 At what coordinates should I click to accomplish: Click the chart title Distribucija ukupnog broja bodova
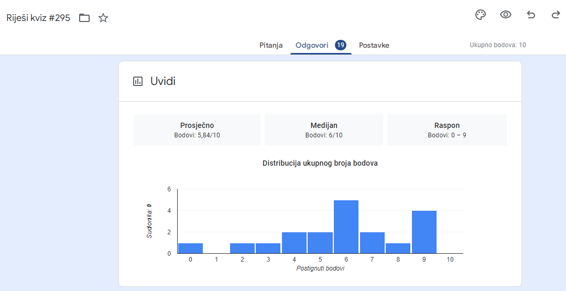coord(320,163)
